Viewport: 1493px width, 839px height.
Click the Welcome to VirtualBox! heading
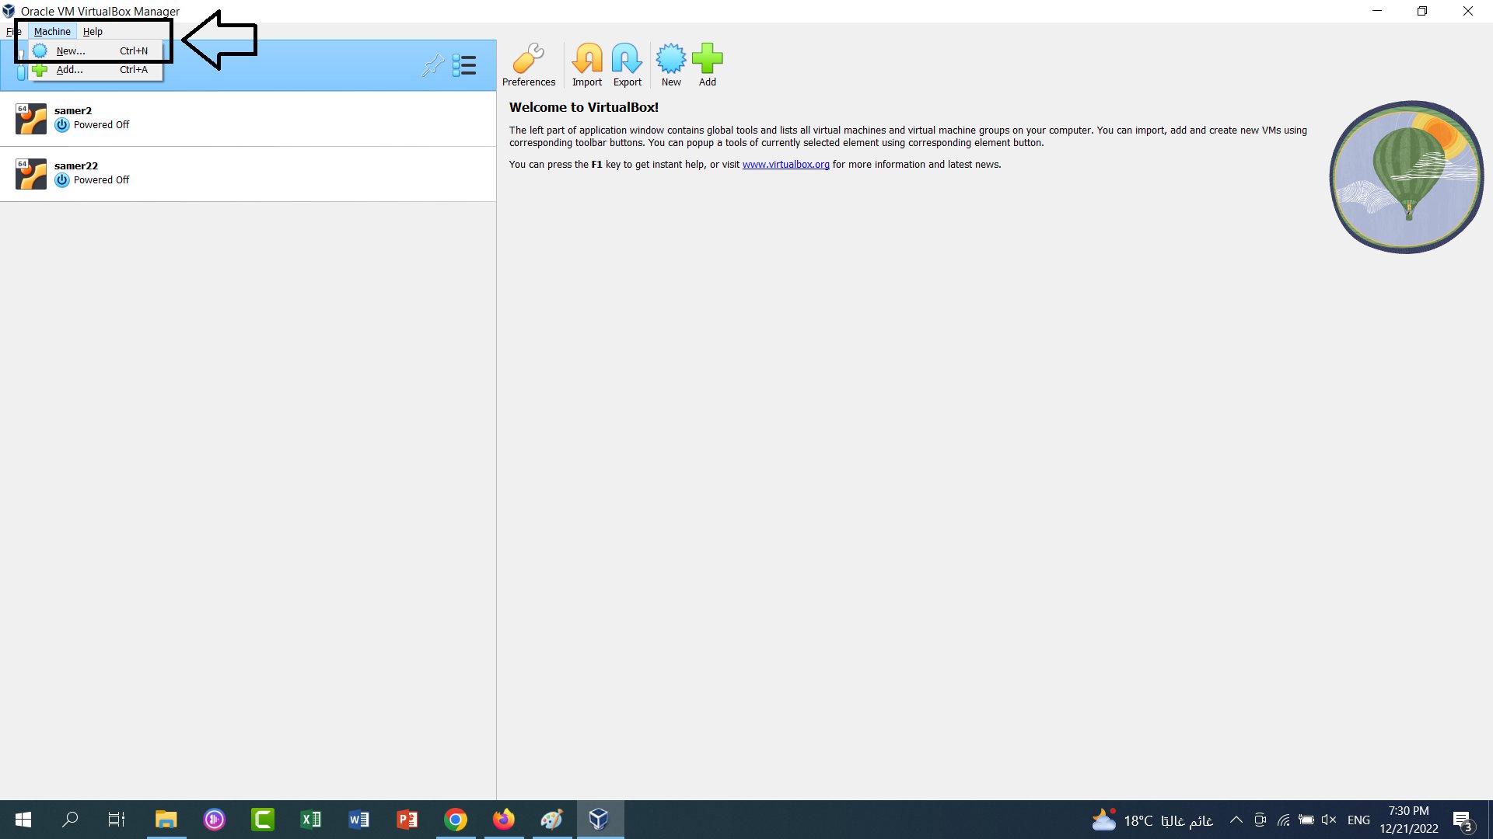[584, 107]
